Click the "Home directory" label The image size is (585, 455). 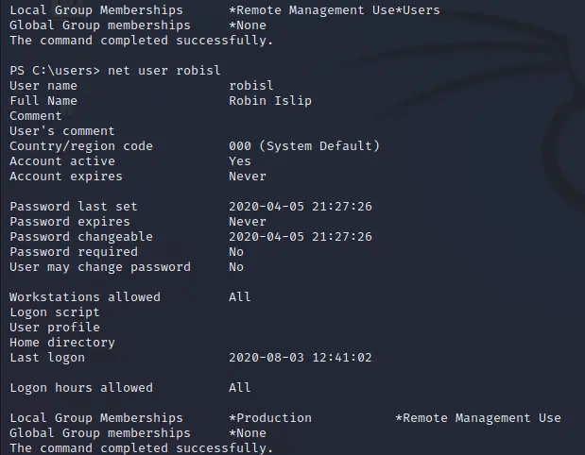[x=62, y=343]
